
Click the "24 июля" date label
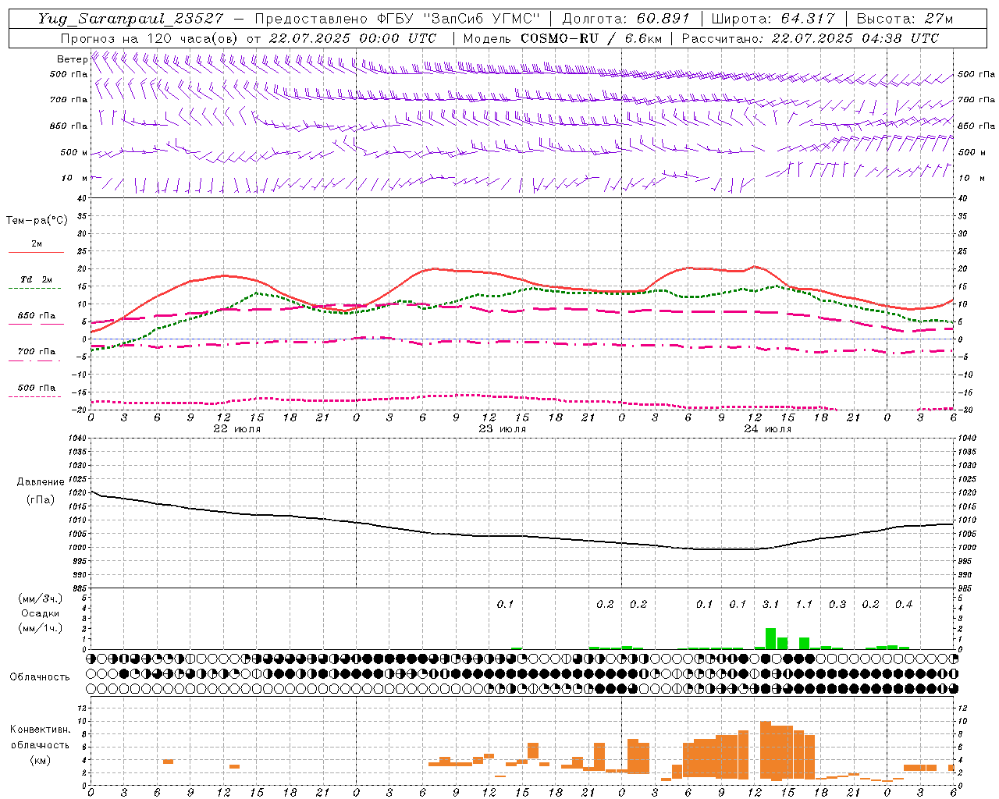pyautogui.click(x=767, y=429)
